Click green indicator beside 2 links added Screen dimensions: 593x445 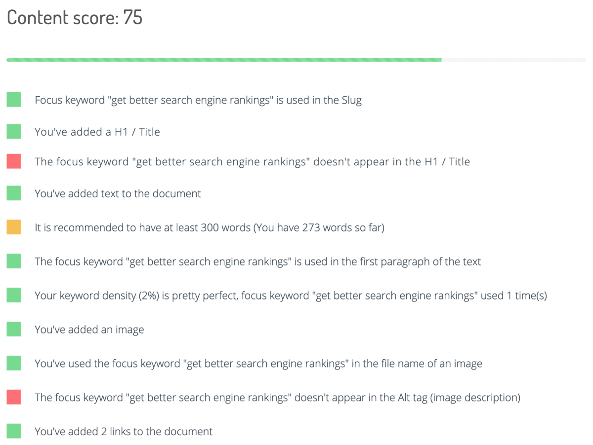pyautogui.click(x=14, y=431)
